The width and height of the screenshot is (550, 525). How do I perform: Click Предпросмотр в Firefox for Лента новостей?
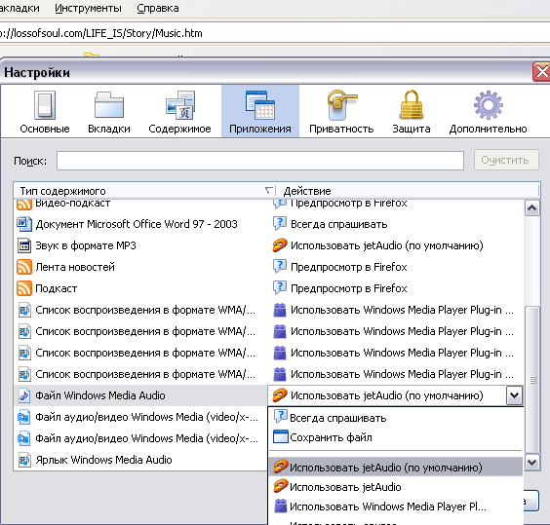pos(349,267)
